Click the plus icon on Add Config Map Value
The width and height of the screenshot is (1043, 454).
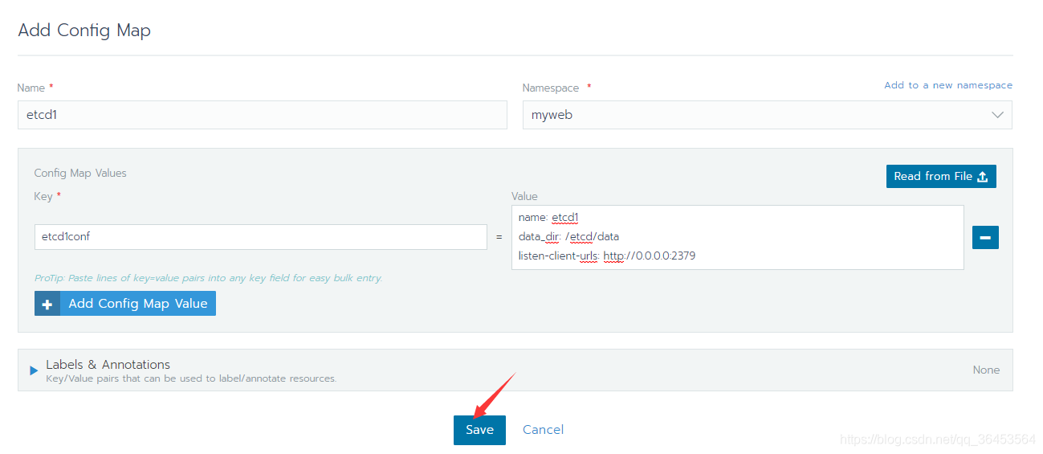47,304
